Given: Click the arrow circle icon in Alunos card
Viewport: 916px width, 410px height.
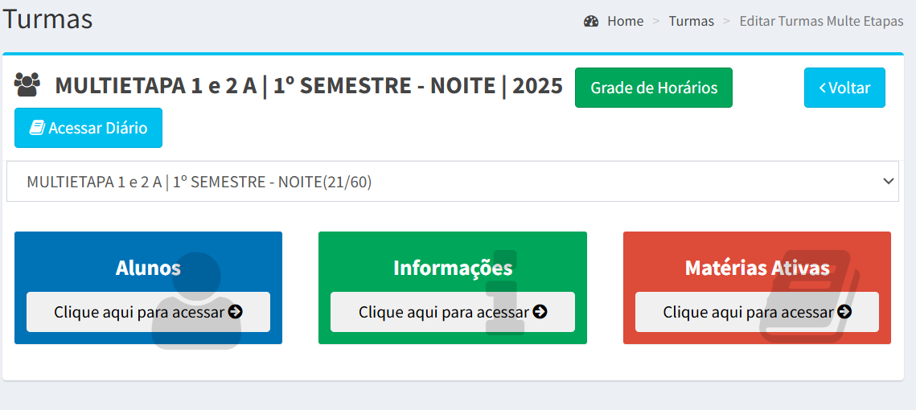Looking at the screenshot, I should tap(236, 311).
